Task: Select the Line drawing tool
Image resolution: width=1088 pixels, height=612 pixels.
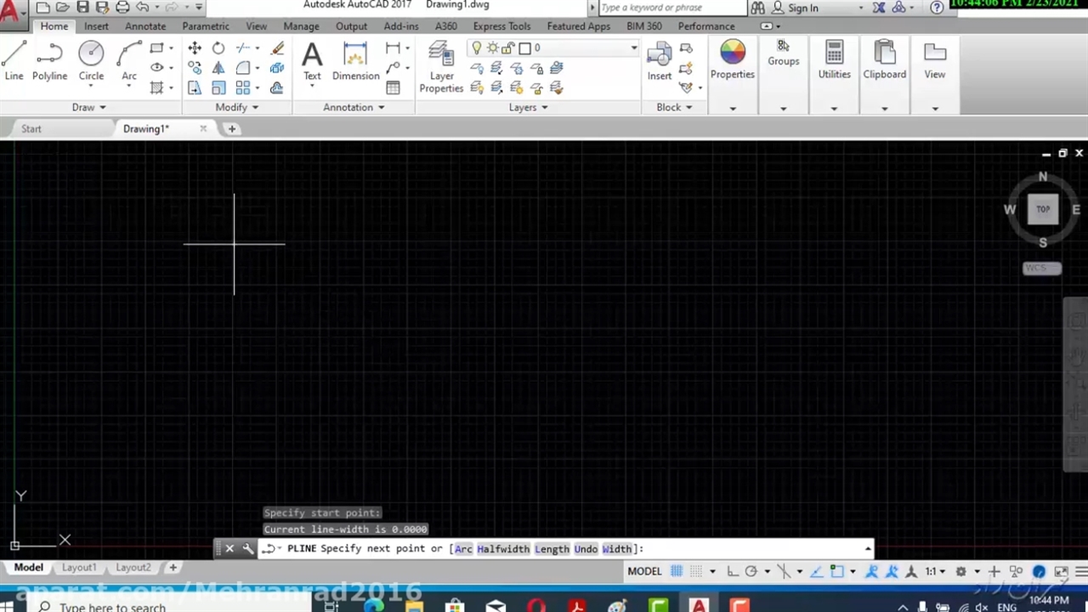Action: [x=14, y=60]
